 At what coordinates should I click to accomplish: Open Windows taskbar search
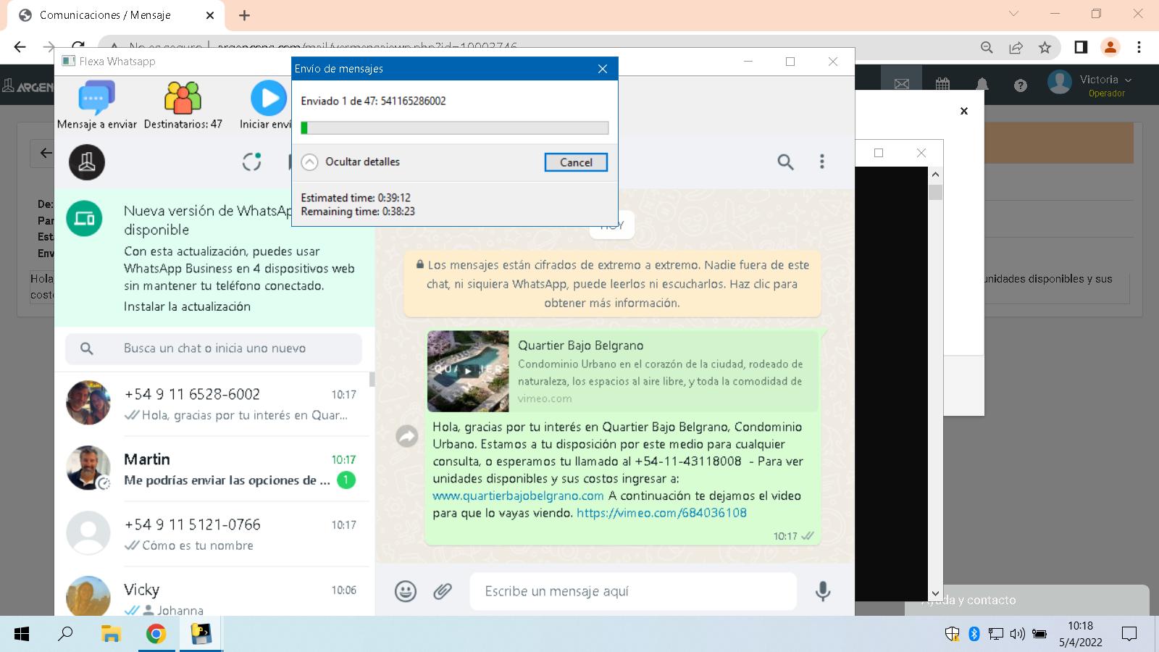coord(65,634)
